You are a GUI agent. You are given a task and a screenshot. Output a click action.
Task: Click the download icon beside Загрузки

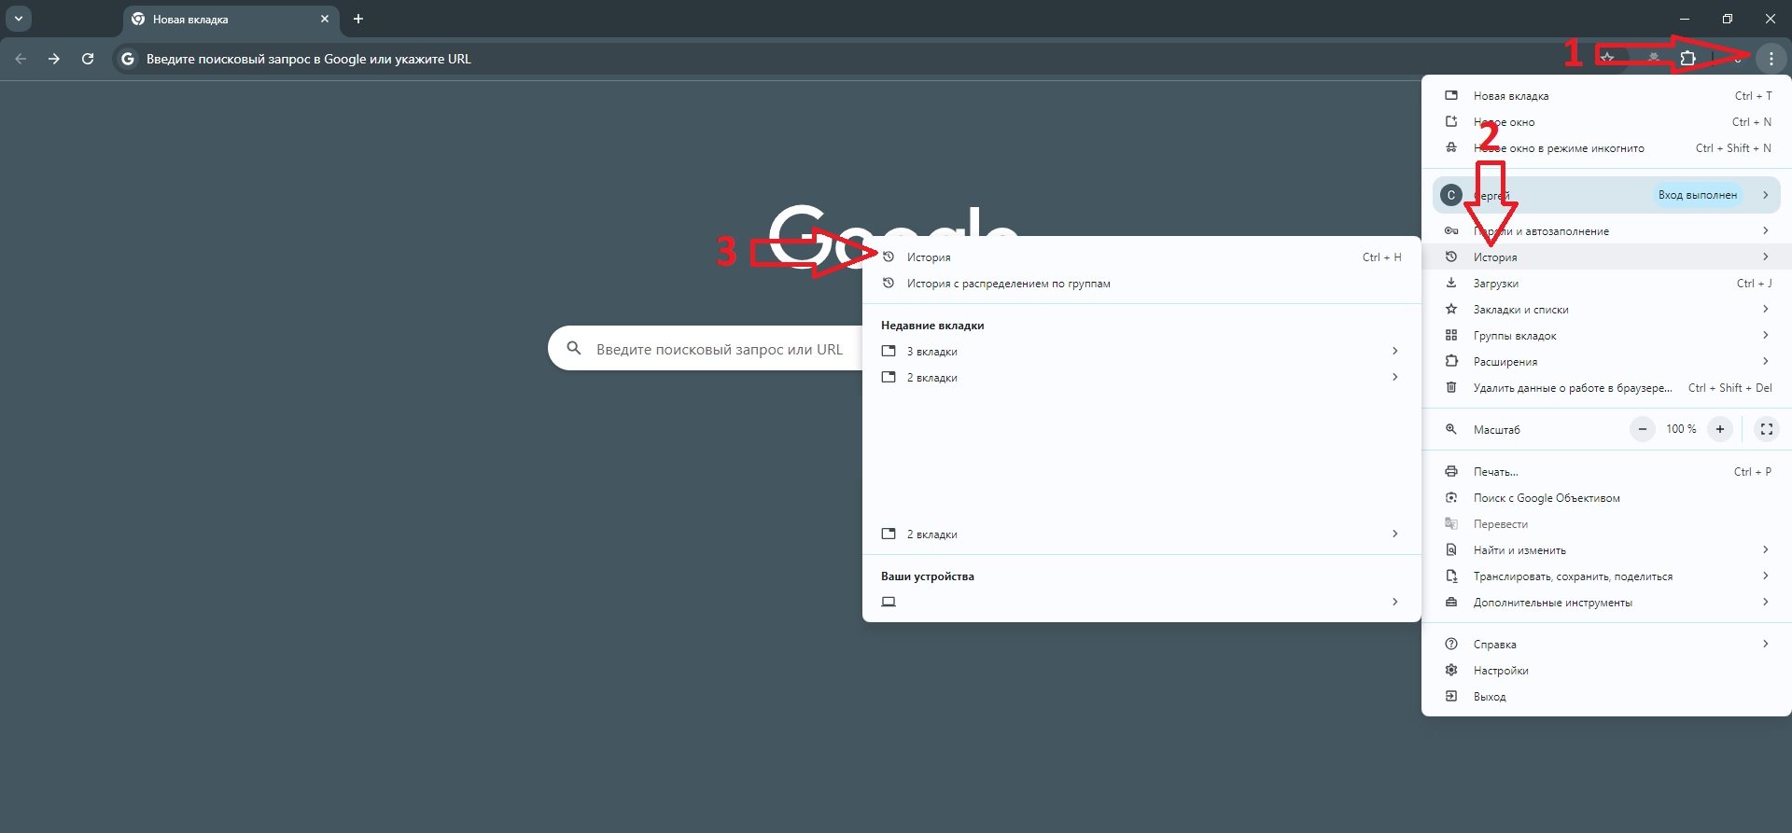[1450, 283]
